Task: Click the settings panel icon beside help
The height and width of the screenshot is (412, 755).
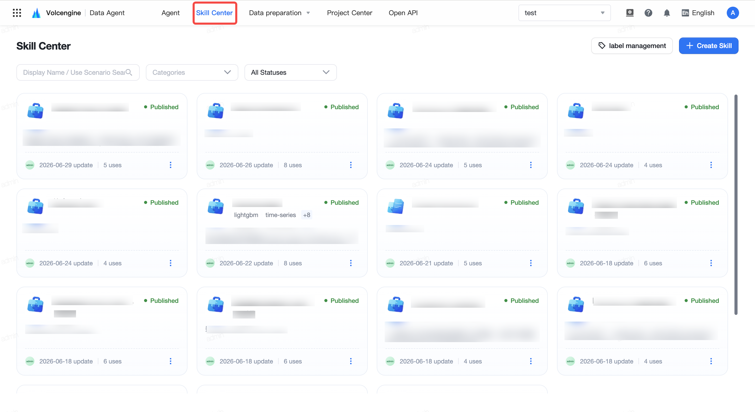Action: click(630, 13)
